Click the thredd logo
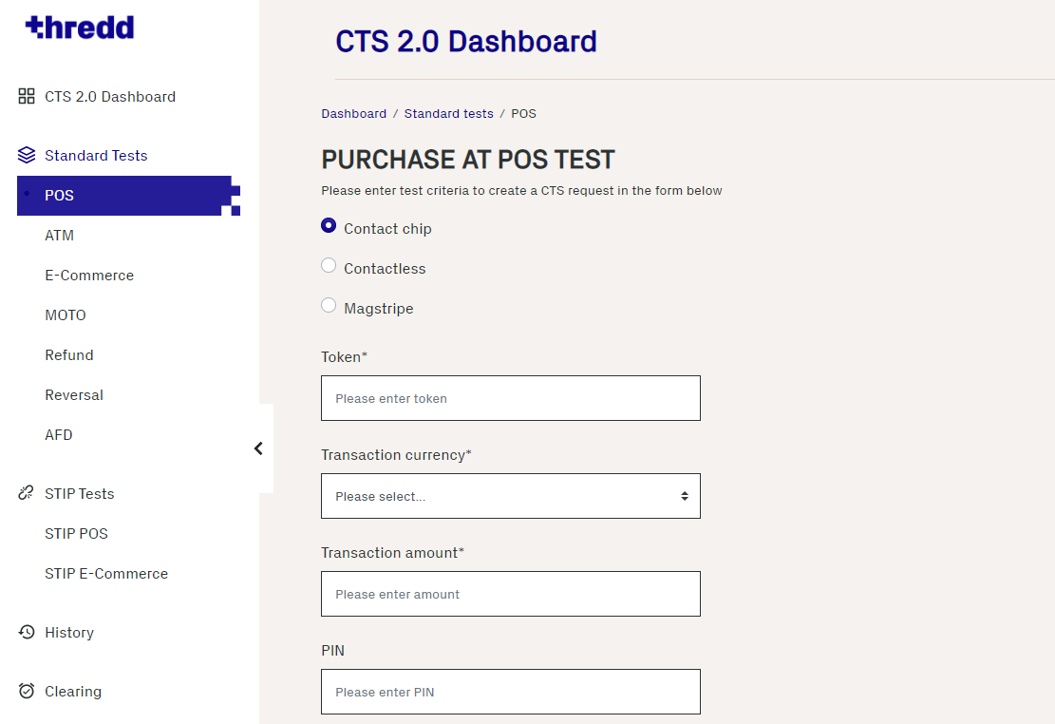 (80, 28)
